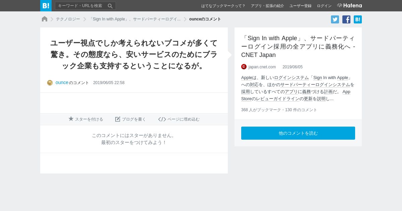Share on Facebook icon
This screenshot has height=211, width=402.
[346, 19]
